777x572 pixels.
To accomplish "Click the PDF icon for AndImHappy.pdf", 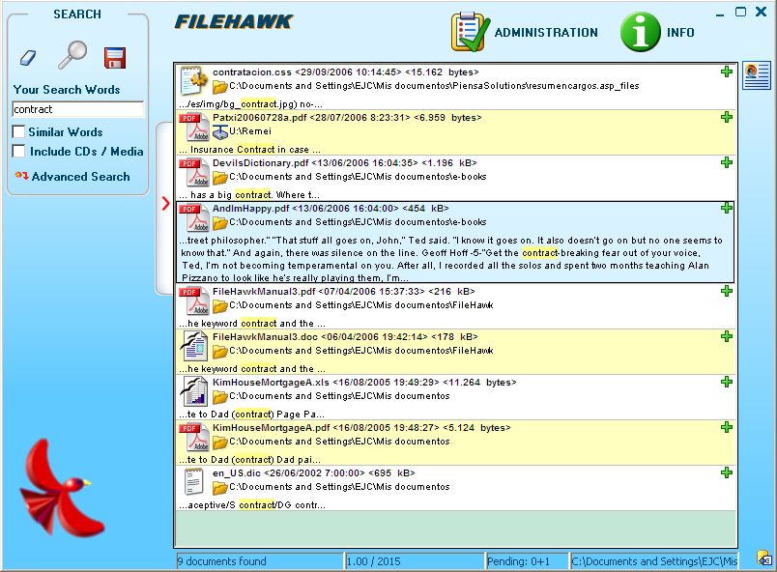I will 193,218.
